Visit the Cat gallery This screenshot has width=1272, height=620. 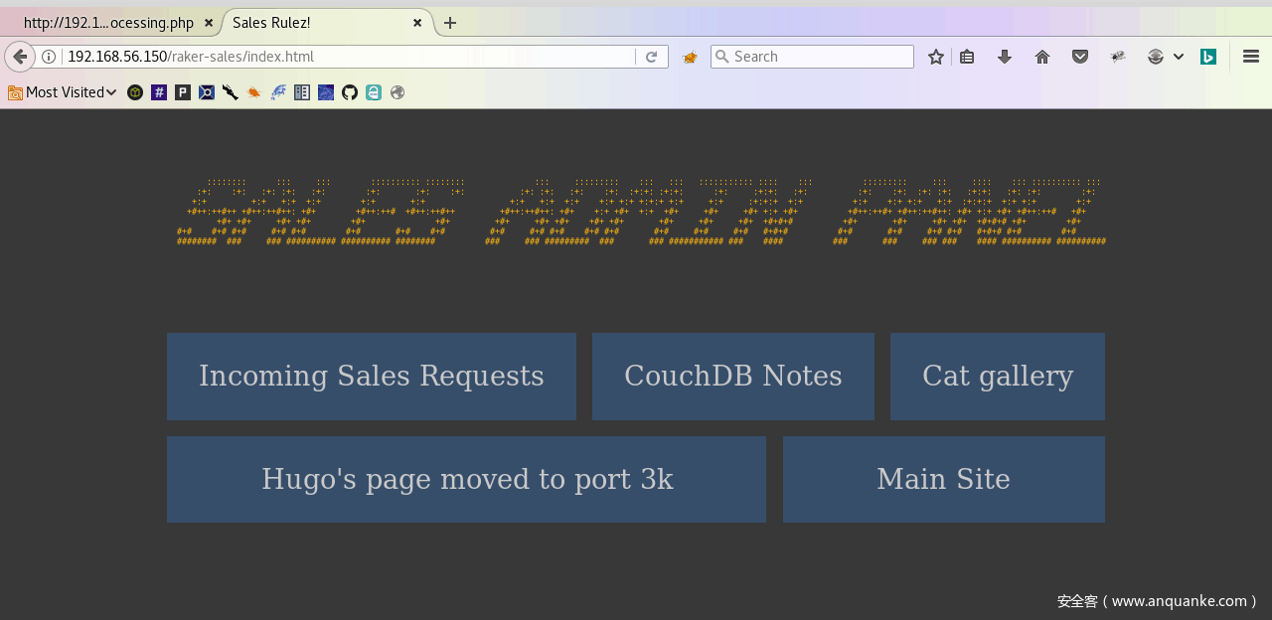(x=998, y=377)
